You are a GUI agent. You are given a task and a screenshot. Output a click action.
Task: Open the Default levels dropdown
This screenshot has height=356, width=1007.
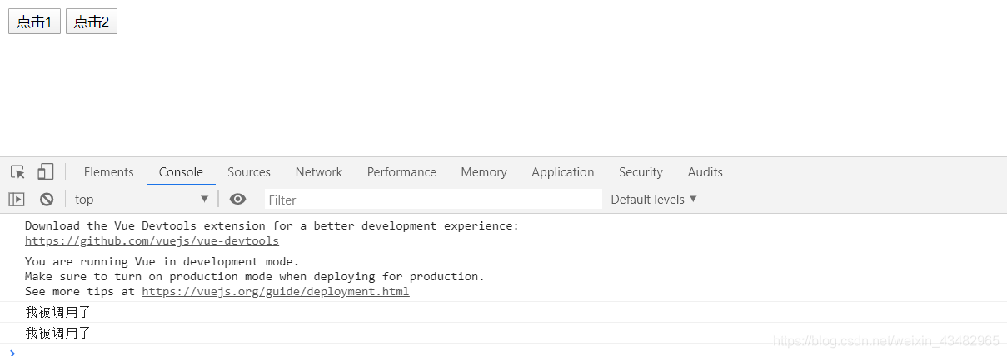tap(654, 200)
